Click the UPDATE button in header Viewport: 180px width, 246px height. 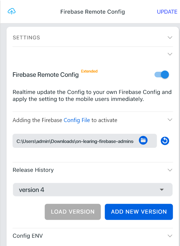[x=167, y=12]
